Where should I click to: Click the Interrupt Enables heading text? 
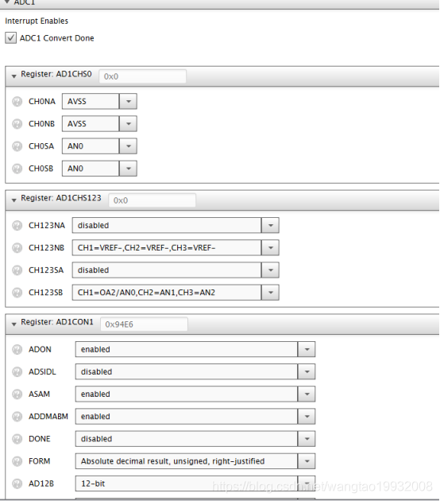tap(37, 21)
